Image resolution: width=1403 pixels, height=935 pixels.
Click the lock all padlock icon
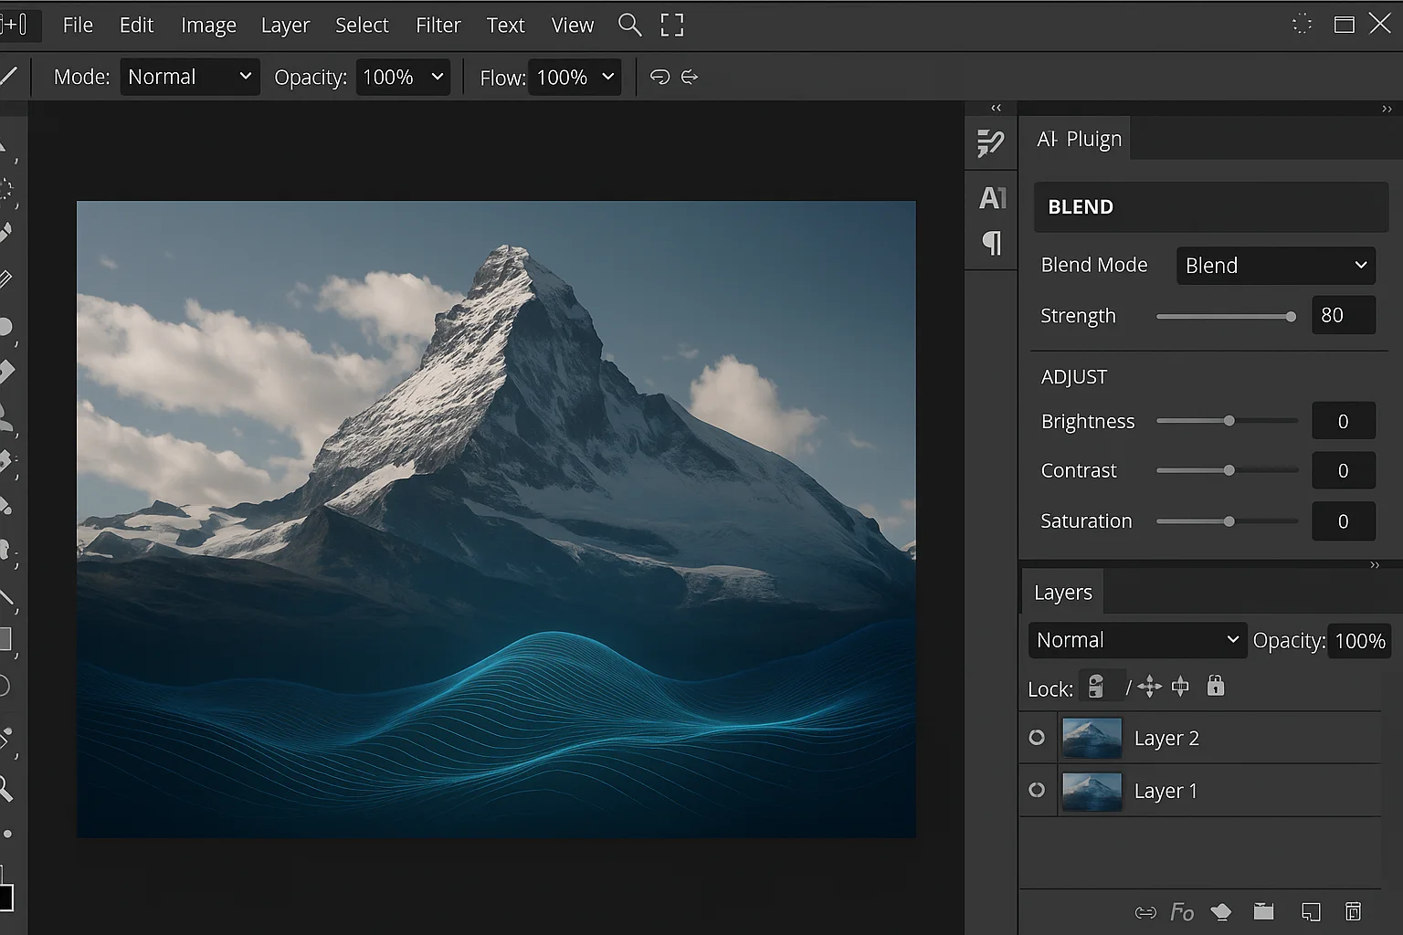[1216, 685]
